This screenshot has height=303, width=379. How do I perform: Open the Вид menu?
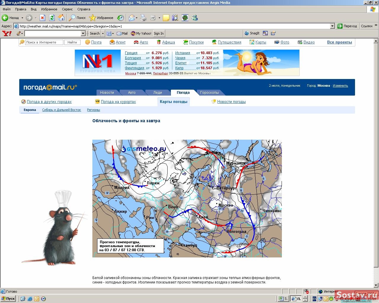(x=33, y=9)
